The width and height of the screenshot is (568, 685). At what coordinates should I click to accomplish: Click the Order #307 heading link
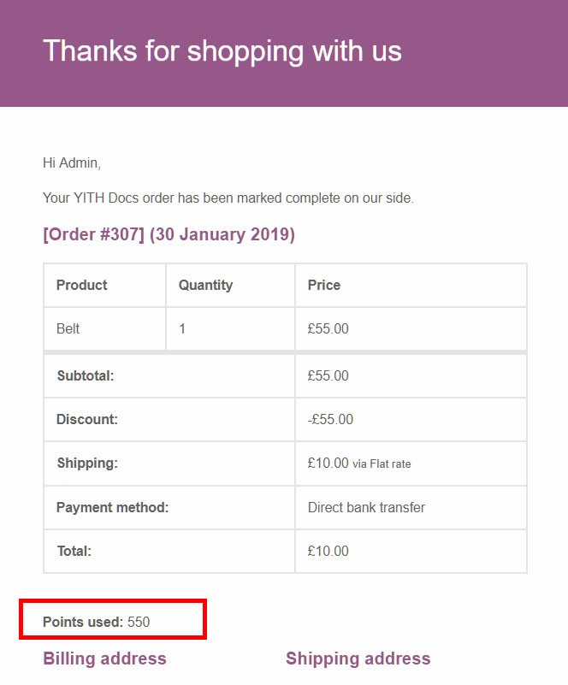pos(169,234)
